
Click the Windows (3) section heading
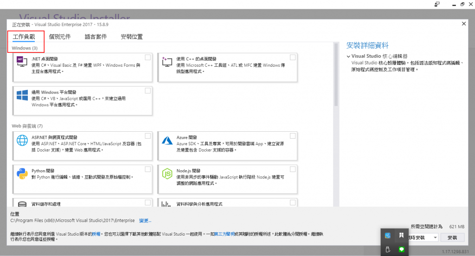point(25,48)
